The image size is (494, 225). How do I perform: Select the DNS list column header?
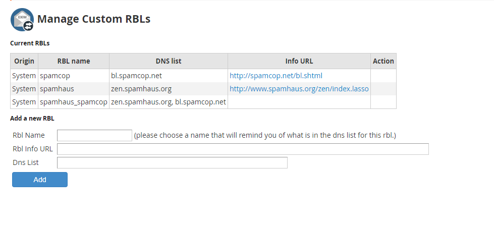[x=169, y=61]
